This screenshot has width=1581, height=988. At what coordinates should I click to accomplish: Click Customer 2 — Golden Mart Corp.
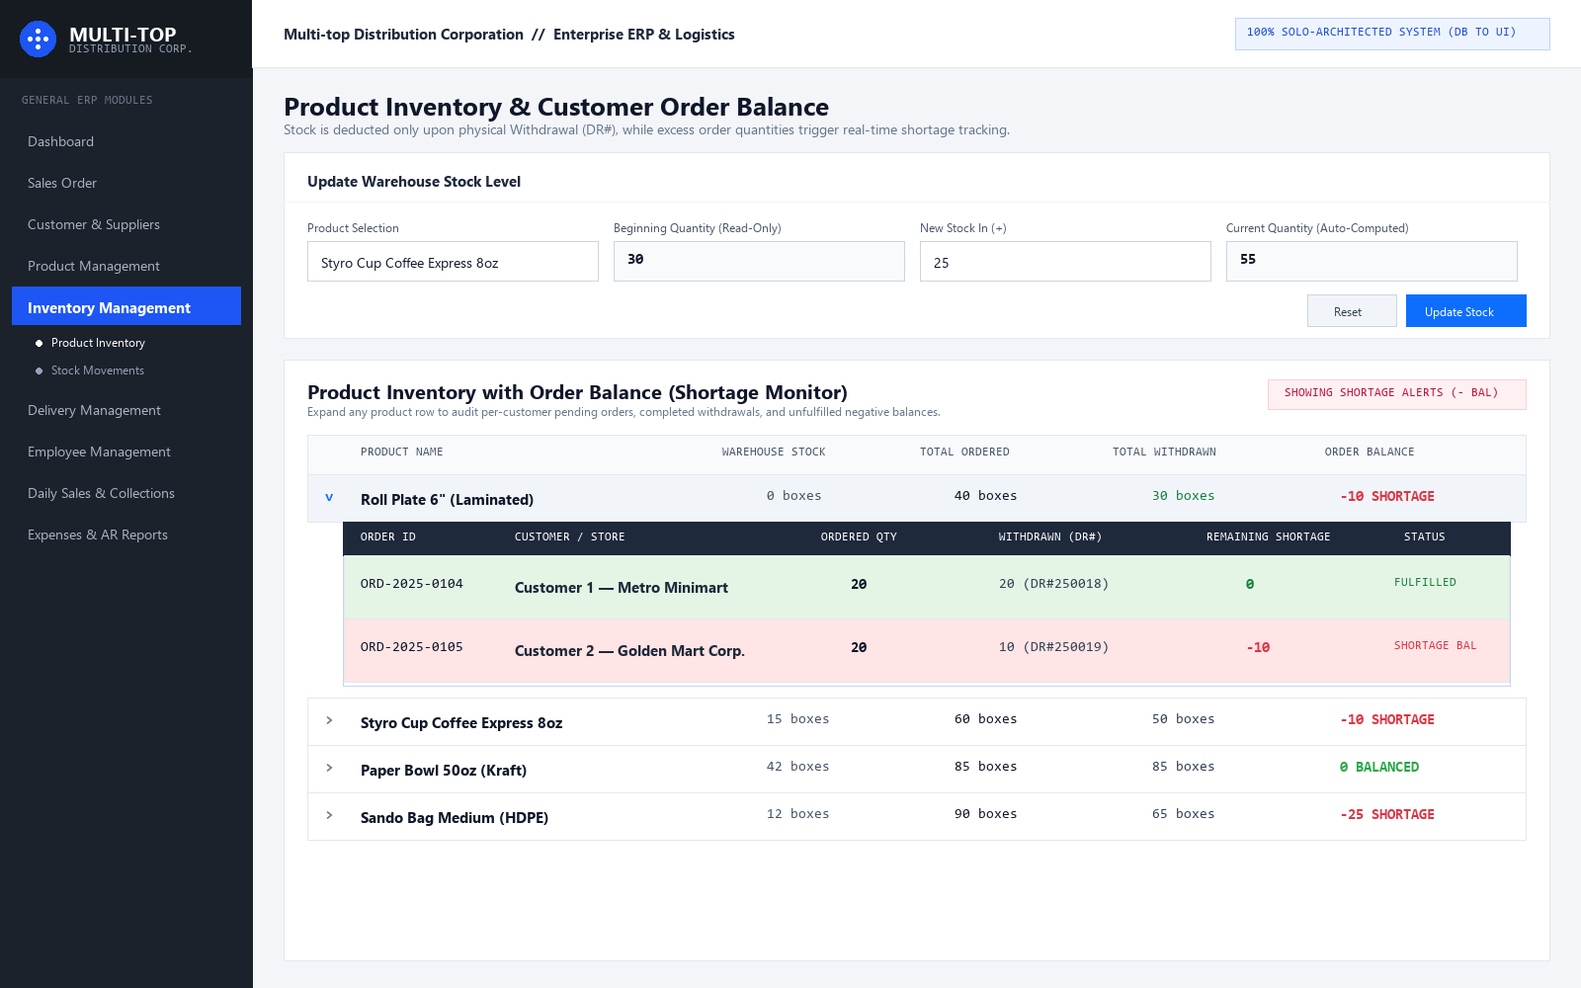(629, 651)
